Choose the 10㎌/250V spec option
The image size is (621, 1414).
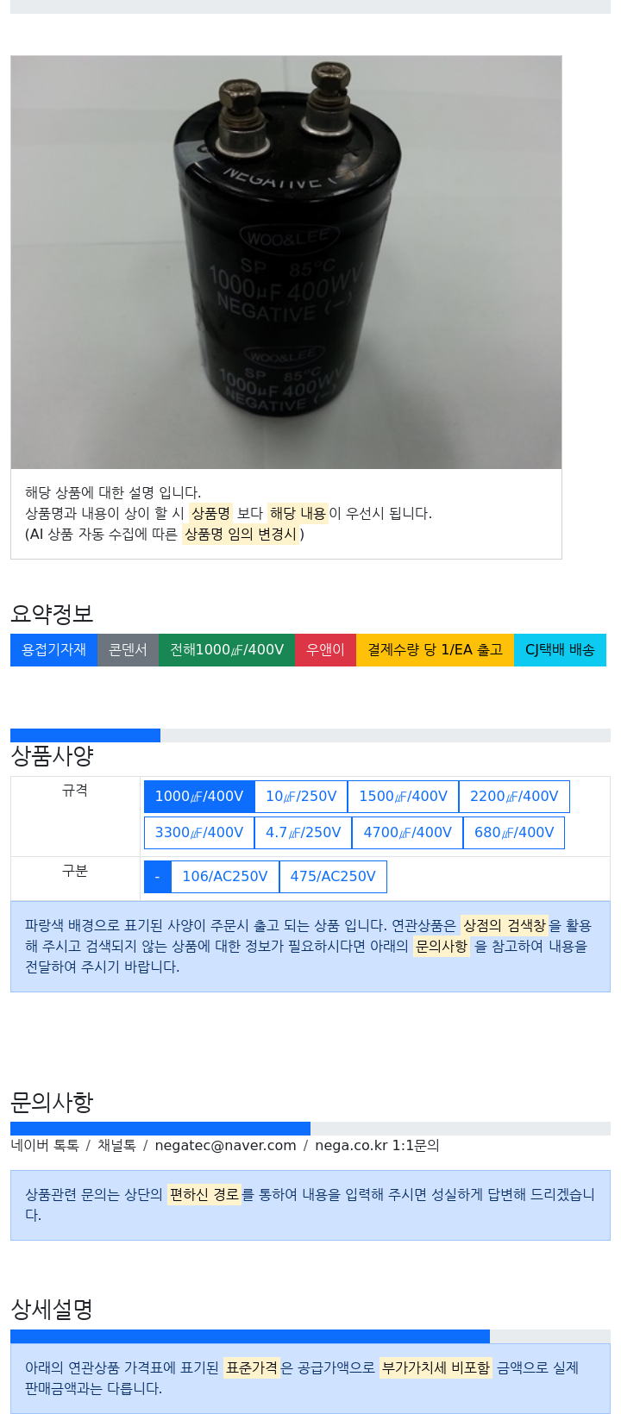[301, 797]
